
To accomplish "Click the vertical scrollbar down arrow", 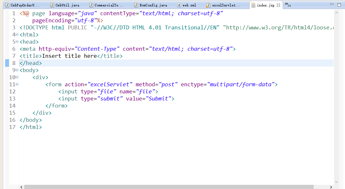I will pos(336,182).
